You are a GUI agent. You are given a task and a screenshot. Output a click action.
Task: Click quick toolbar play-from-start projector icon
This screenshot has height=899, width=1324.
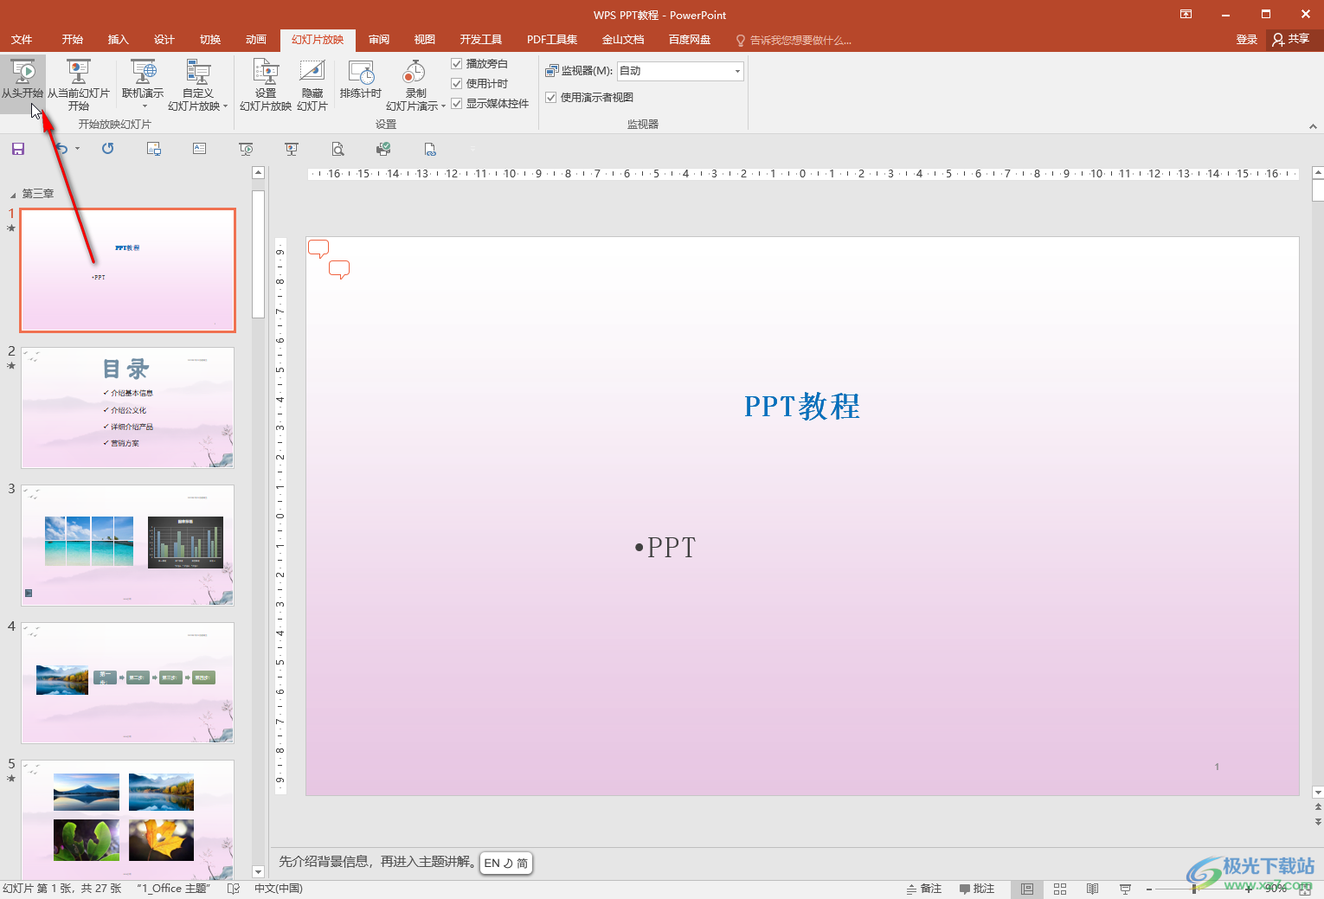247,149
